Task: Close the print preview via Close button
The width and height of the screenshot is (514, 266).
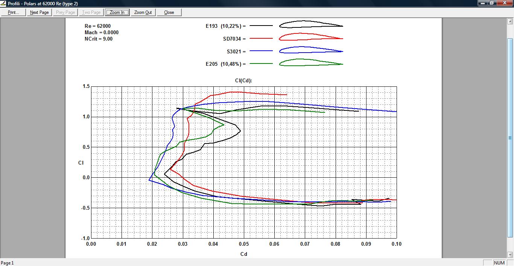Action: [x=169, y=12]
